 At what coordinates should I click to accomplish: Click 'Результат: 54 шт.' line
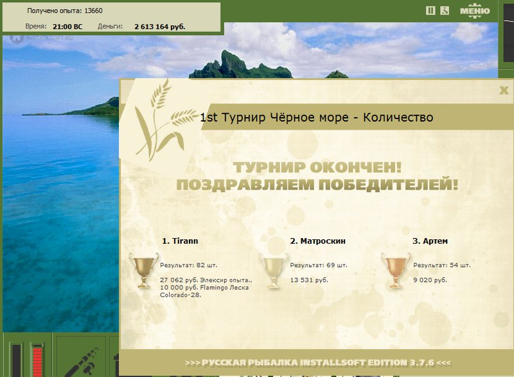click(442, 265)
